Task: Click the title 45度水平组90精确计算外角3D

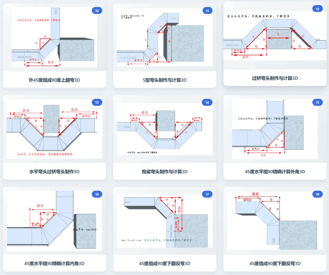Action: click(275, 172)
